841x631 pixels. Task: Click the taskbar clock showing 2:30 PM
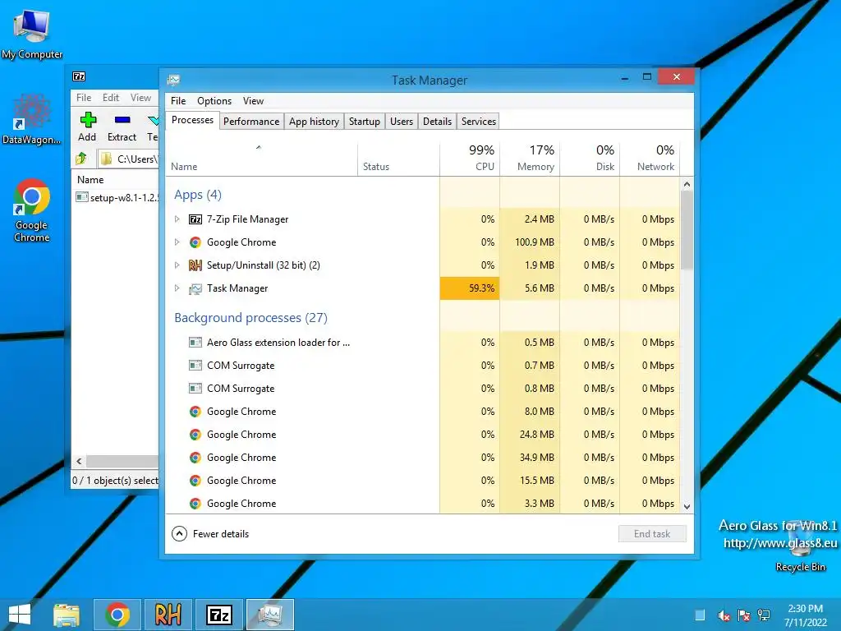(x=806, y=615)
